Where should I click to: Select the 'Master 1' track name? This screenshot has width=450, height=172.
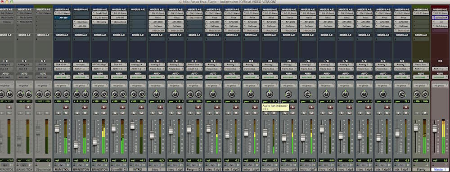440,169
